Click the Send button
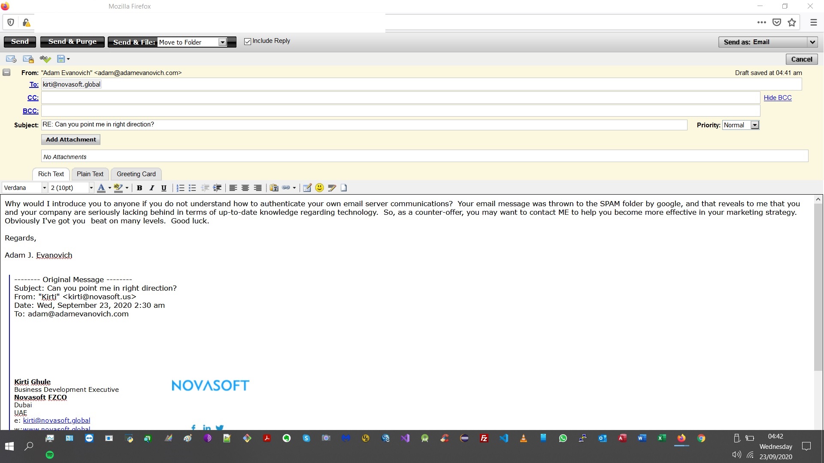824x463 pixels. 20,42
